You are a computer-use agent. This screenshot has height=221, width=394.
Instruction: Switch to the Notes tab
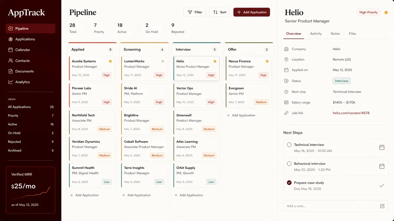(335, 34)
